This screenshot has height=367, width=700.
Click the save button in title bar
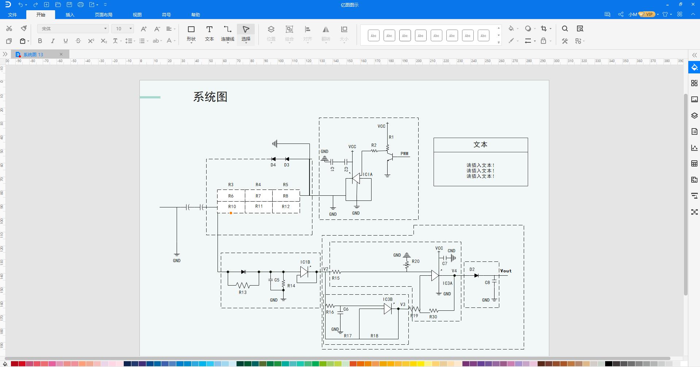(69, 5)
